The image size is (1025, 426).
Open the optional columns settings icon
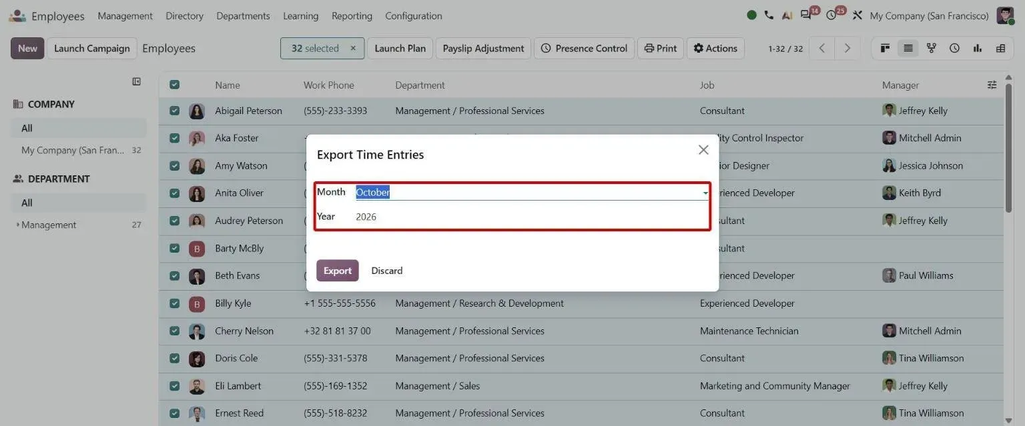(x=992, y=85)
